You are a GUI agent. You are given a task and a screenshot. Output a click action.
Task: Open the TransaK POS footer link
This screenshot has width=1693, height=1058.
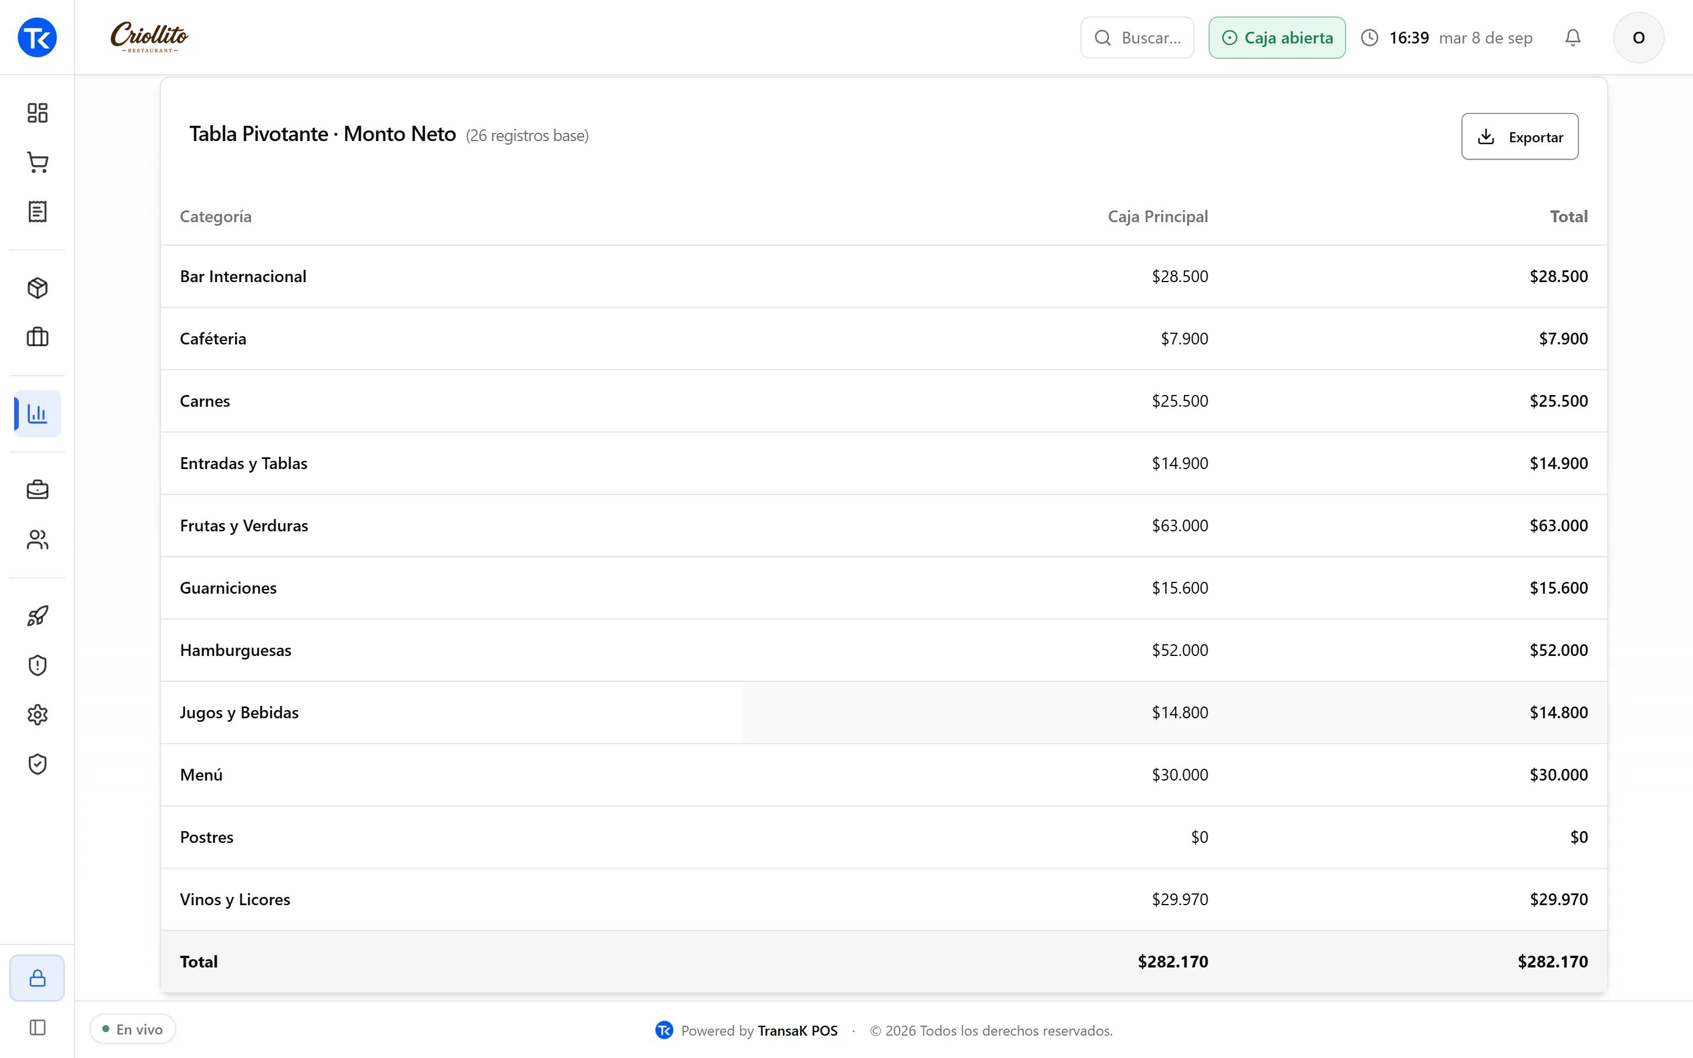coord(798,1030)
